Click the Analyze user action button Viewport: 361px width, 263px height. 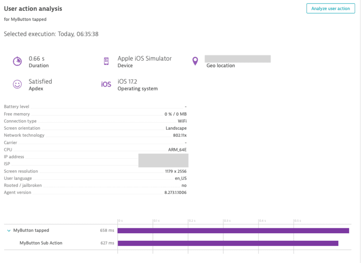(330, 9)
